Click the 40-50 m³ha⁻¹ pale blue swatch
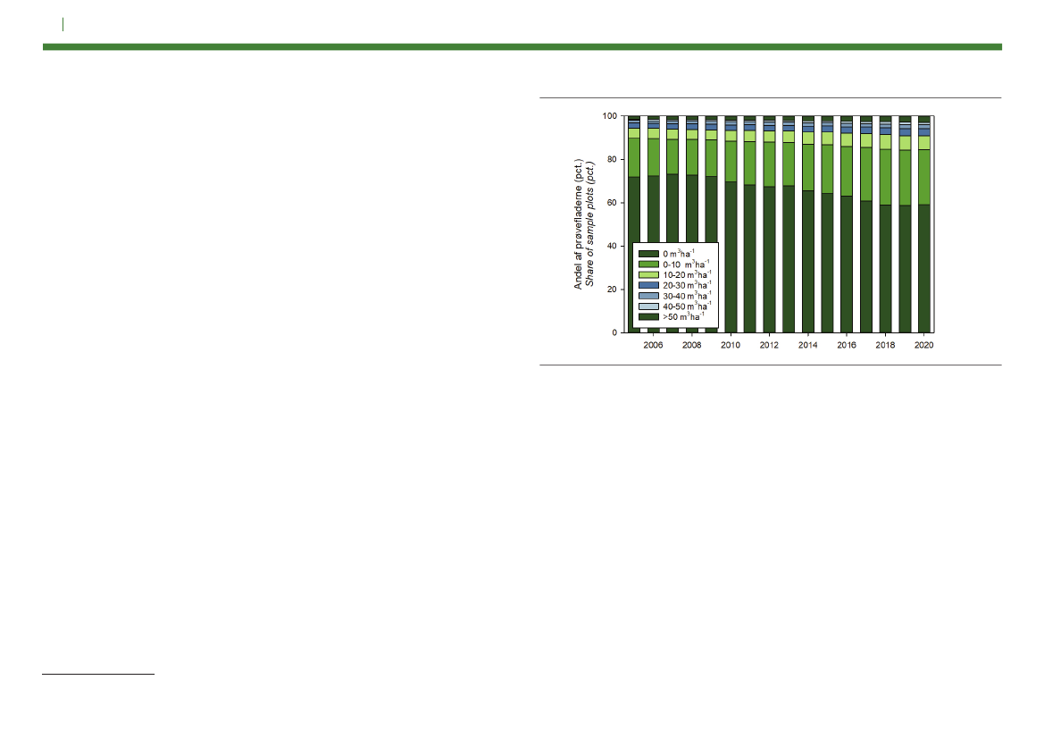 pyautogui.click(x=648, y=307)
